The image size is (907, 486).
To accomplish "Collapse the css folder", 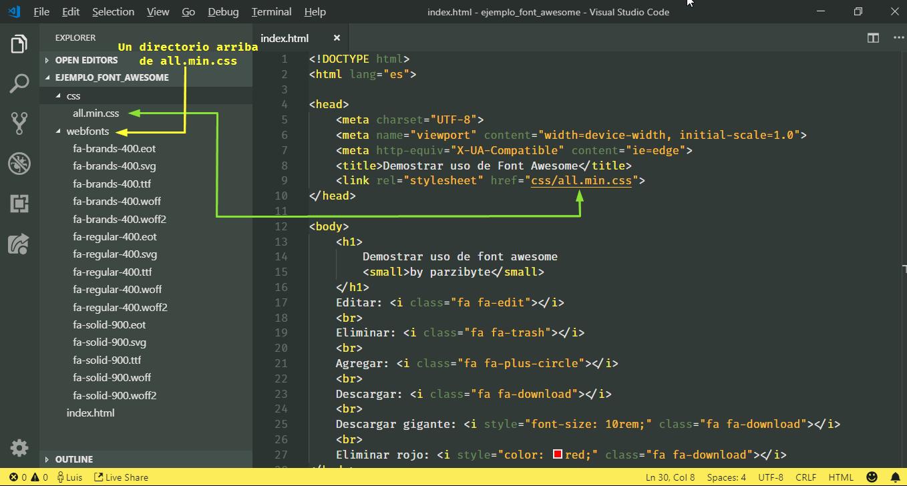I will pos(73,96).
